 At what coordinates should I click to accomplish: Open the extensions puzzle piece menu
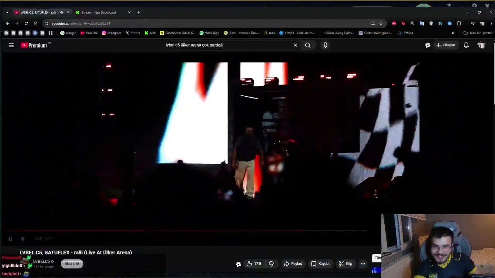(x=459, y=24)
